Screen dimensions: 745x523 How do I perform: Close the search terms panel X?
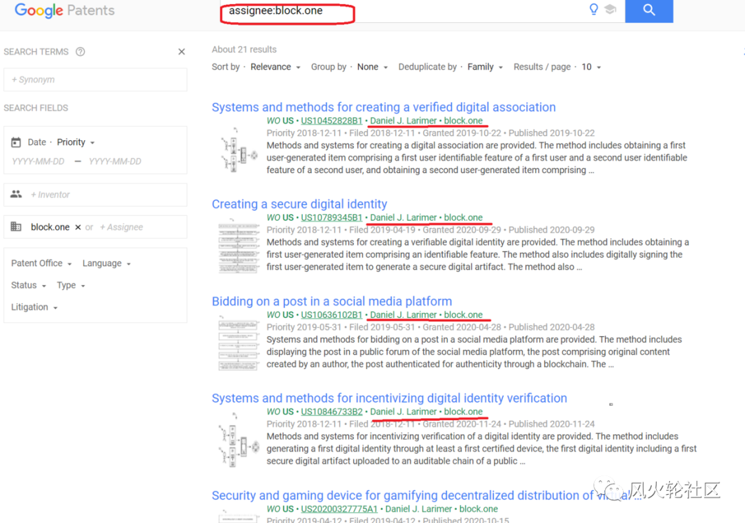click(x=181, y=52)
